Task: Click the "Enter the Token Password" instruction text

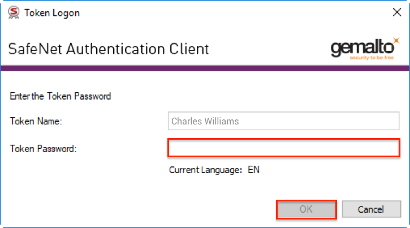Action: 61,96
